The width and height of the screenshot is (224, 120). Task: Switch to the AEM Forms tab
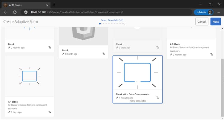tap(26, 5)
